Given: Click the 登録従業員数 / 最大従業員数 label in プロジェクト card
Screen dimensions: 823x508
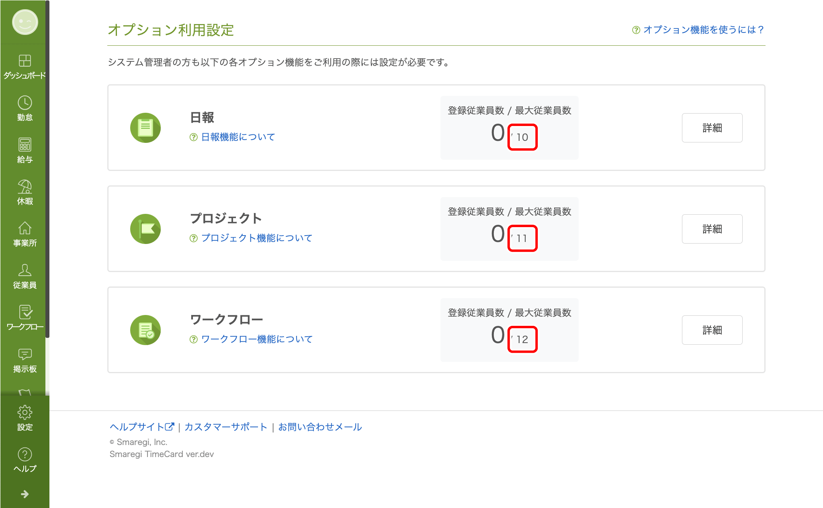Looking at the screenshot, I should [510, 212].
